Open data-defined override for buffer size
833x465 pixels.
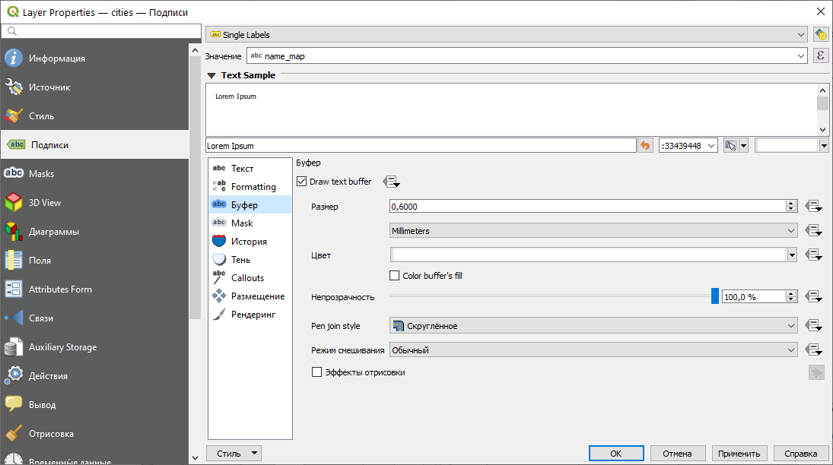814,207
